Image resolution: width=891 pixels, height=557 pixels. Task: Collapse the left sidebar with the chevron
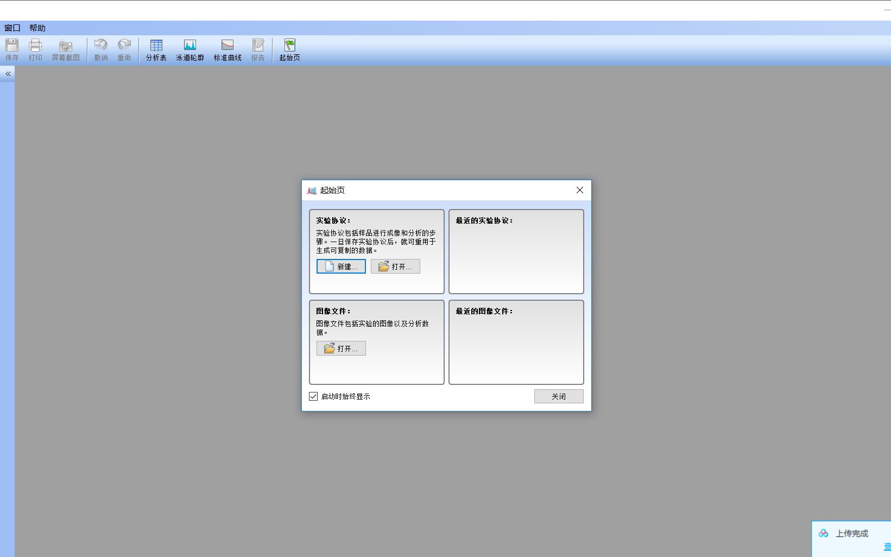8,74
